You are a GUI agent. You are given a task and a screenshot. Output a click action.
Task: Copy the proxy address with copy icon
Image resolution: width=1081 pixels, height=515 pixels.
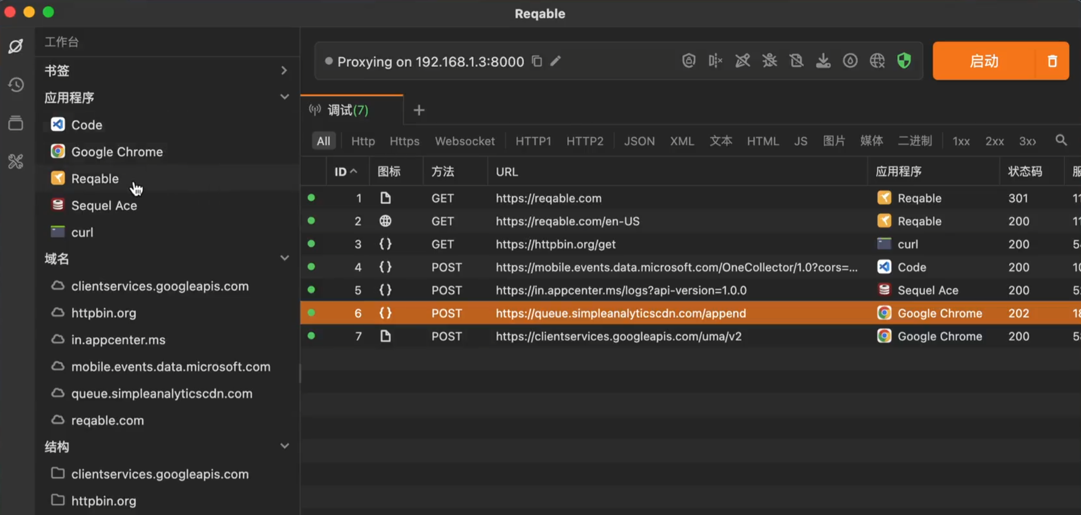[537, 61]
